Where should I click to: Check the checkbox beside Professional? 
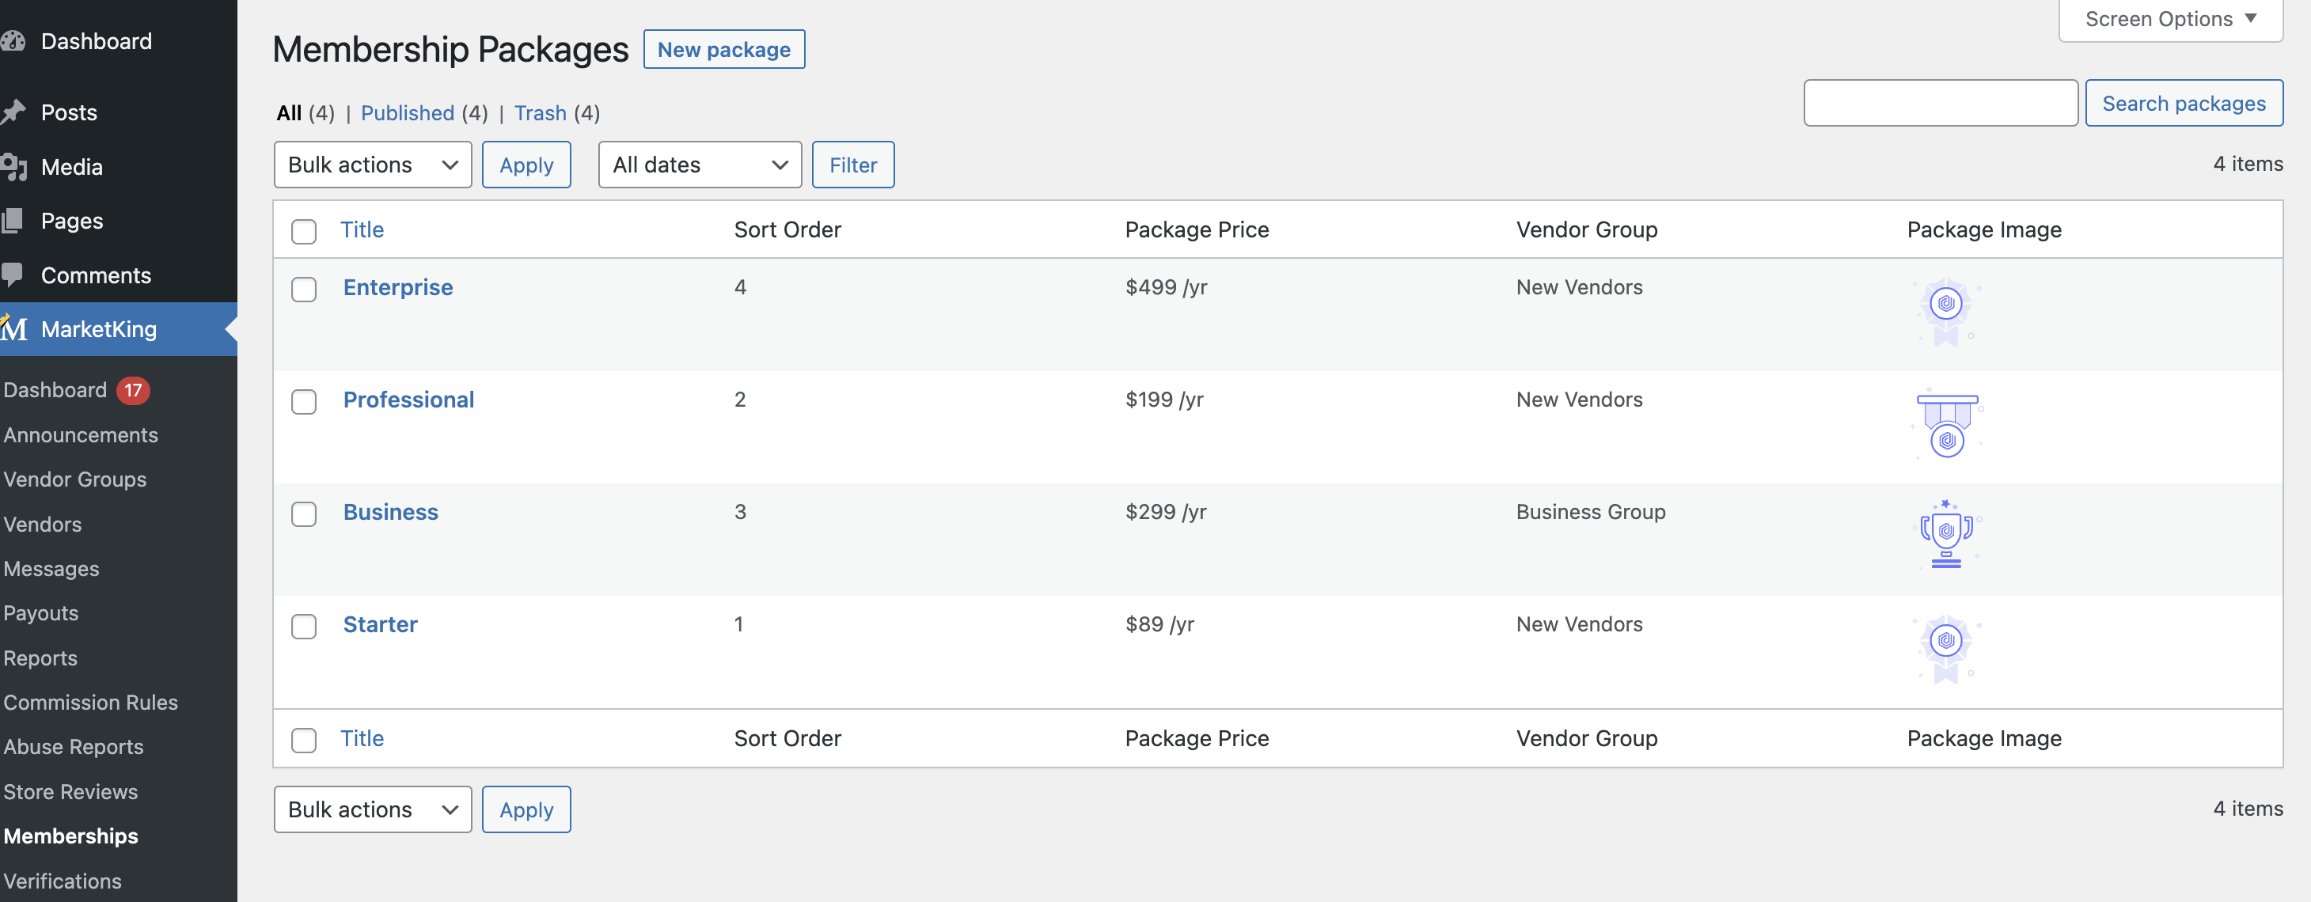click(x=304, y=403)
